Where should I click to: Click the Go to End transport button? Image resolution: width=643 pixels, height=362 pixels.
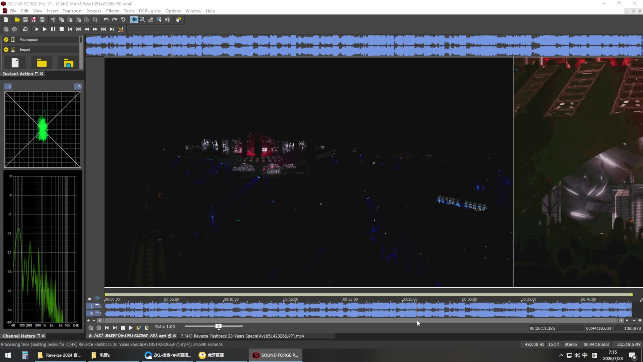pyautogui.click(x=112, y=29)
